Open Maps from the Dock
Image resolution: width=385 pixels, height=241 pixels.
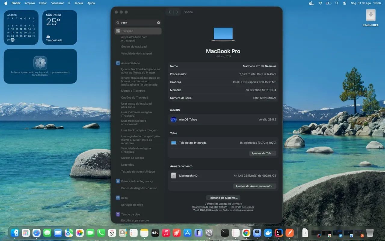point(69,233)
